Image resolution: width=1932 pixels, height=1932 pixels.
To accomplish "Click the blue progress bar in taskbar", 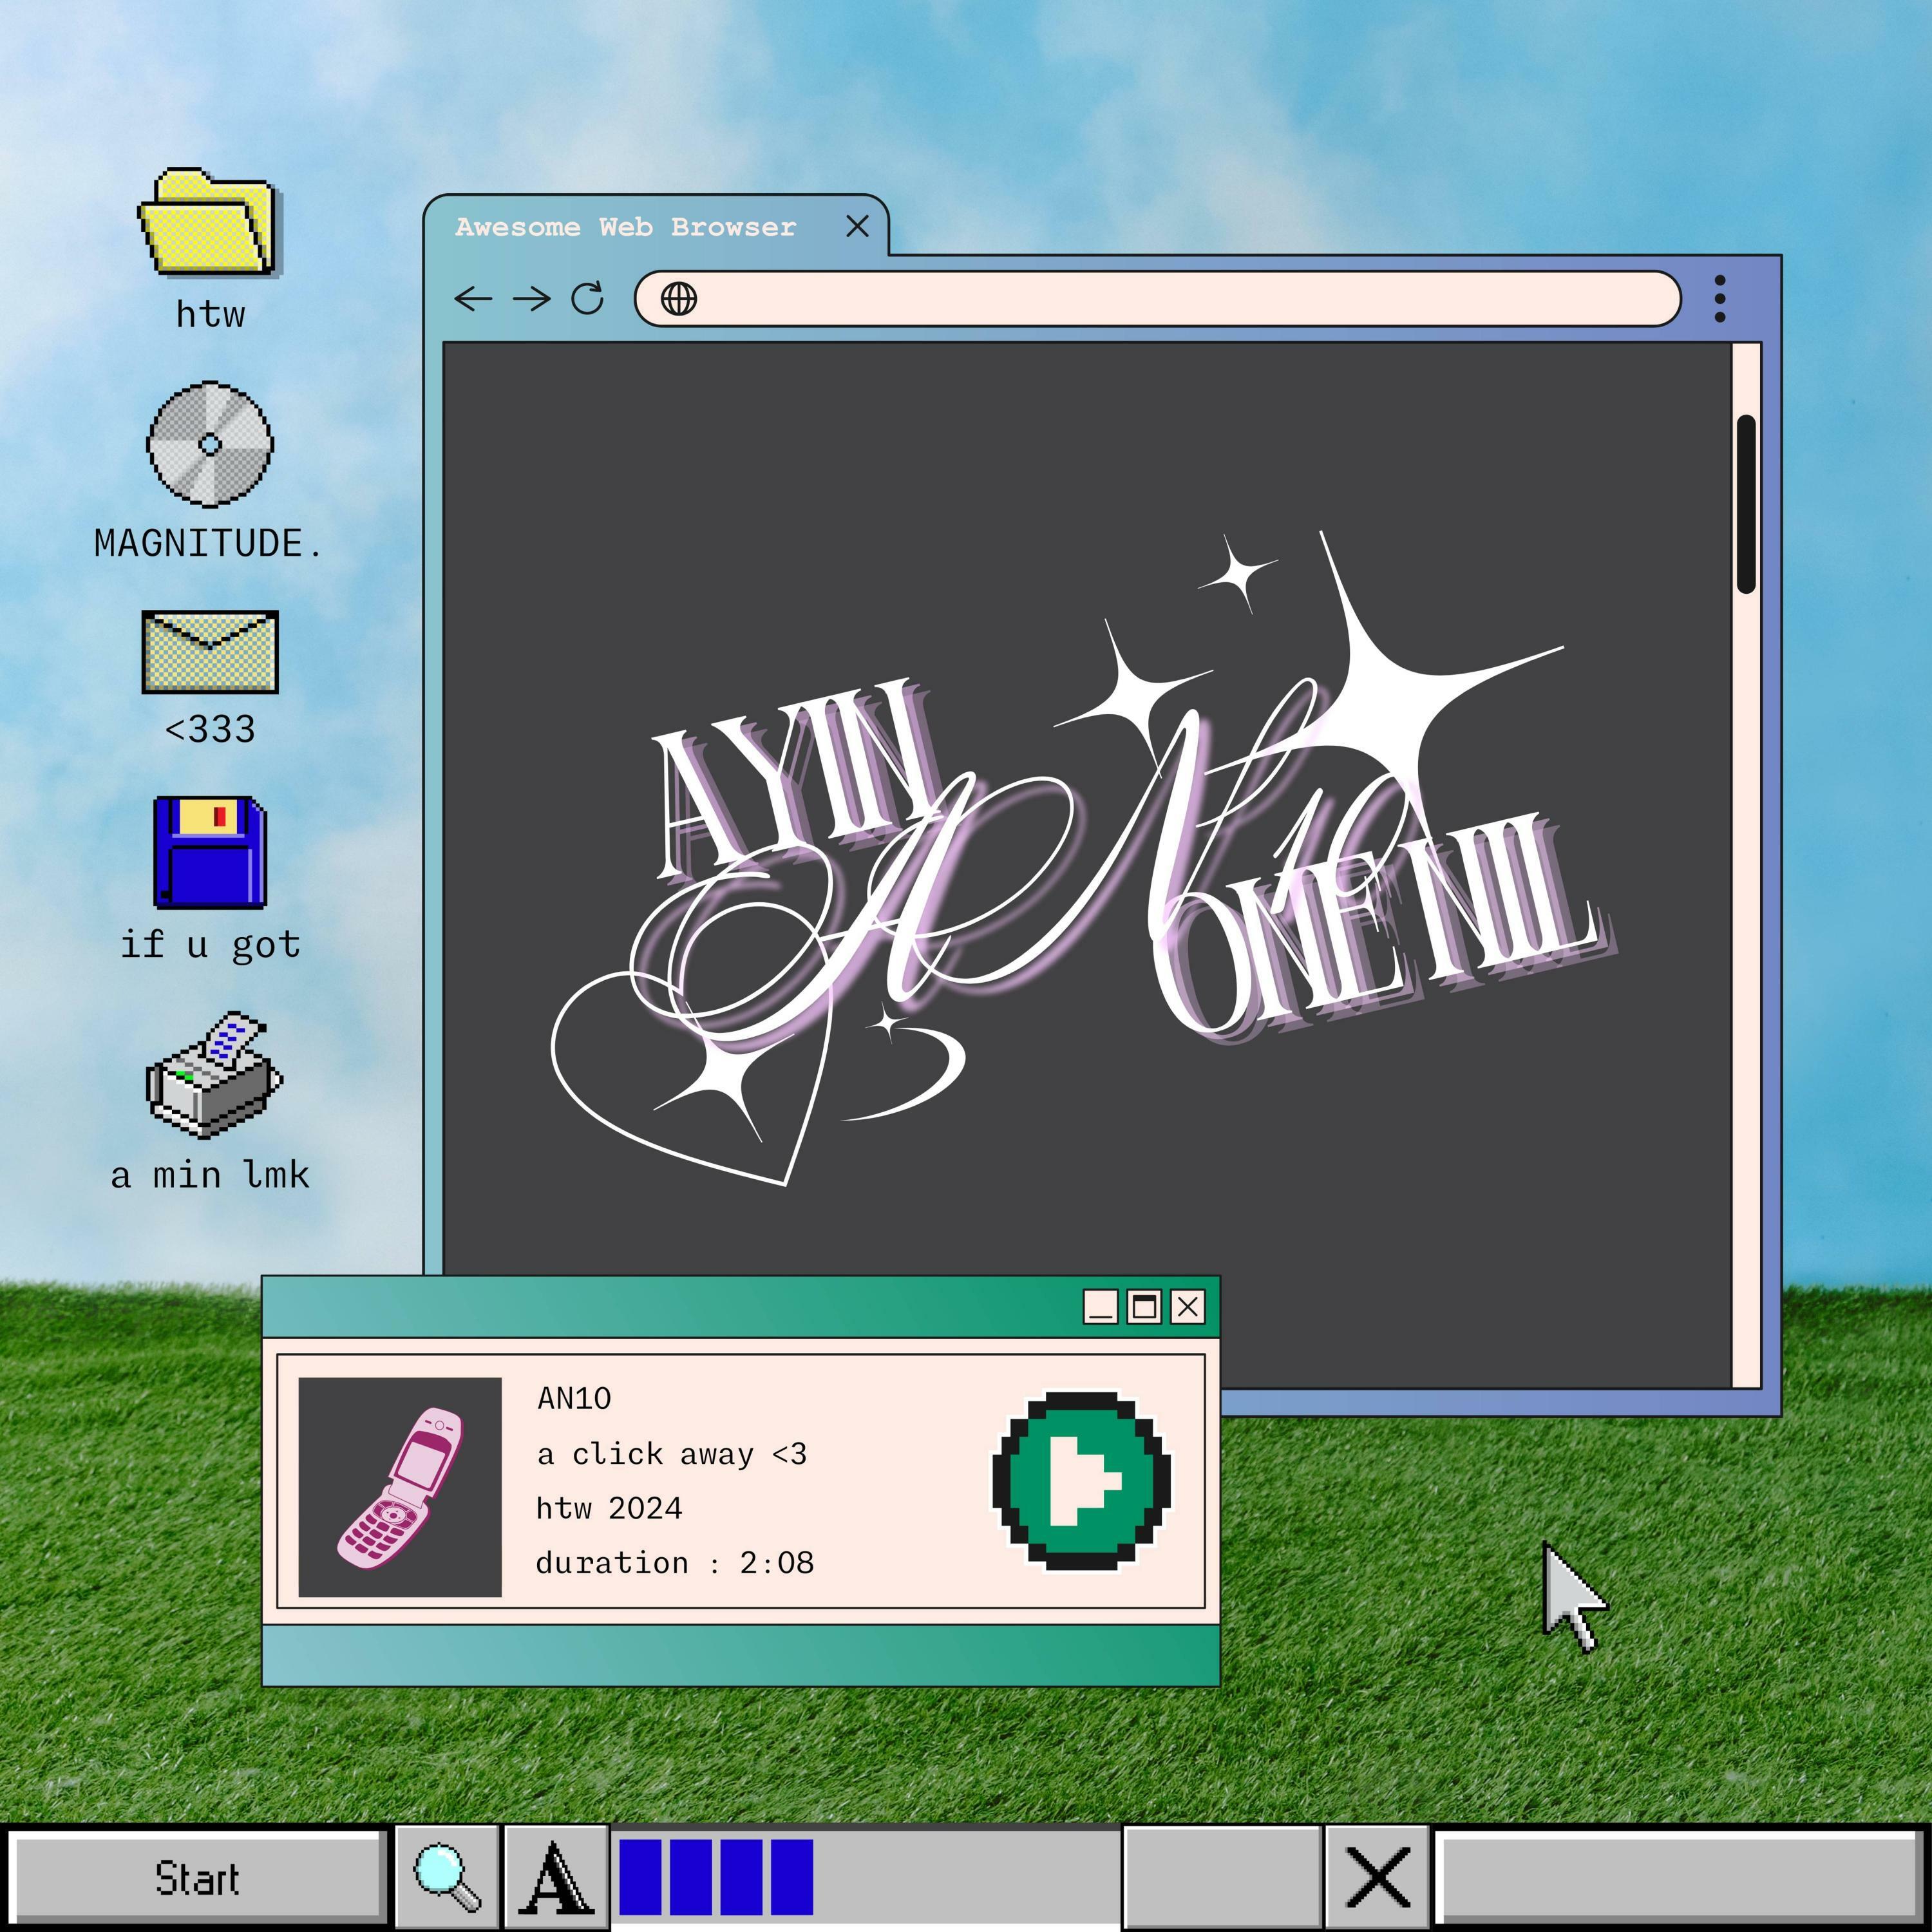I will (716, 1877).
